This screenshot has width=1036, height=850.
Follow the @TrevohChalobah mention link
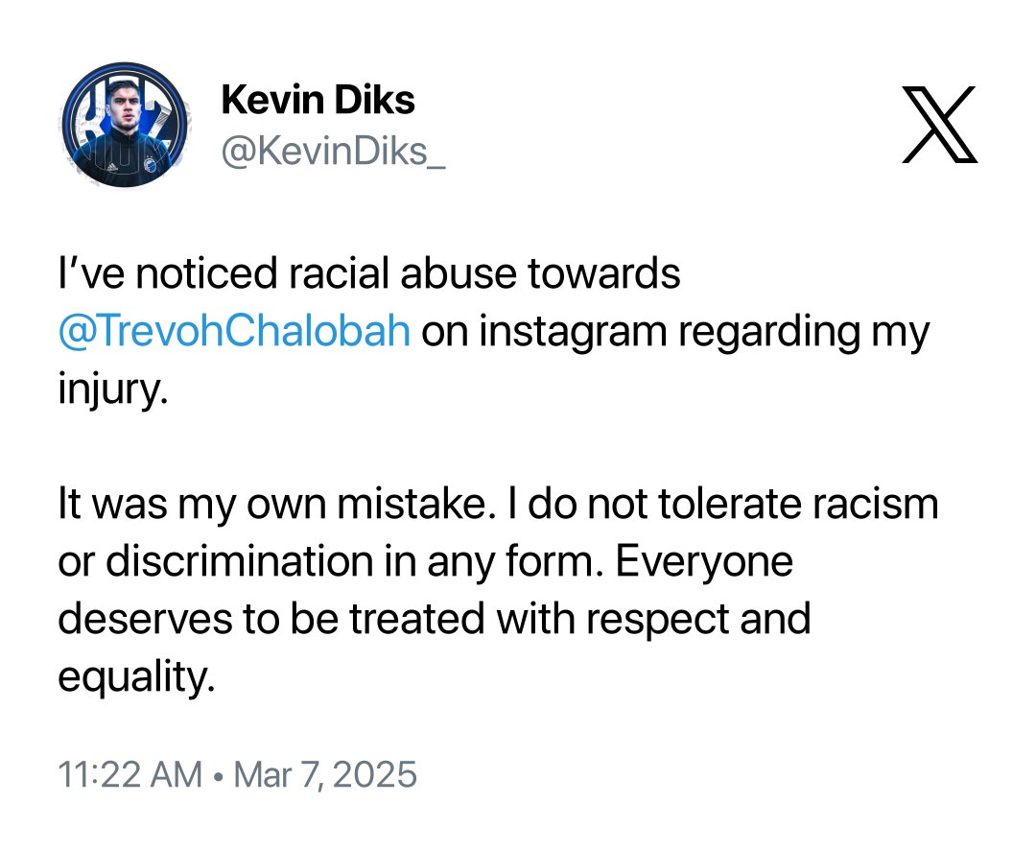[x=235, y=330]
